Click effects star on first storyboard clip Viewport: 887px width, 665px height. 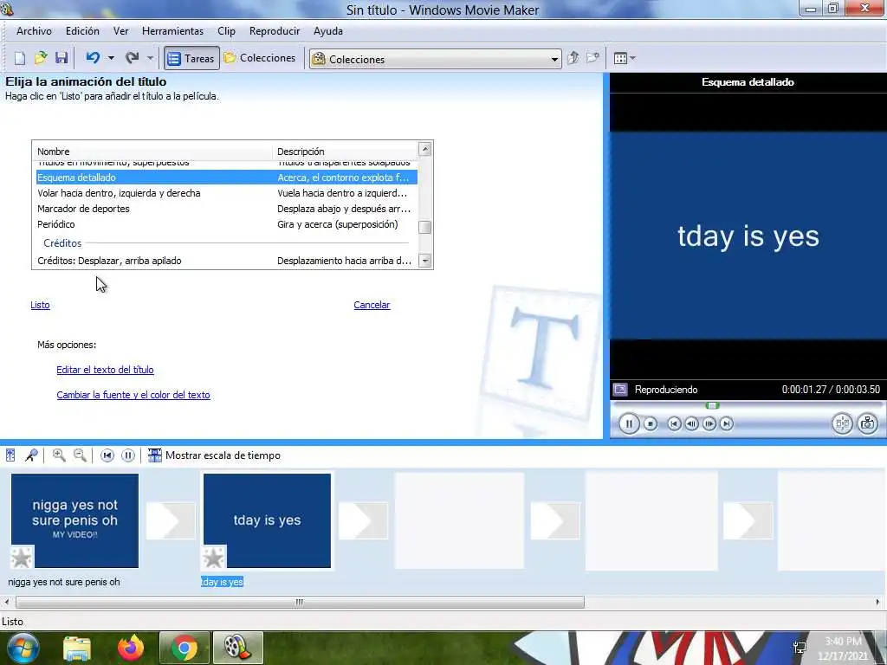(x=22, y=558)
